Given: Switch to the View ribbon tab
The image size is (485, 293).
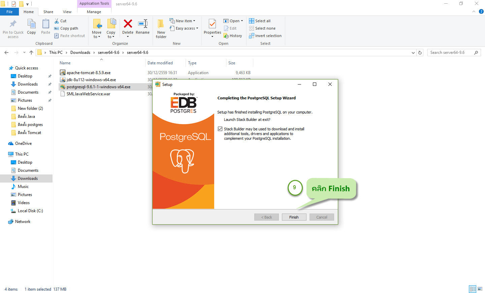Looking at the screenshot, I should click(x=67, y=12).
